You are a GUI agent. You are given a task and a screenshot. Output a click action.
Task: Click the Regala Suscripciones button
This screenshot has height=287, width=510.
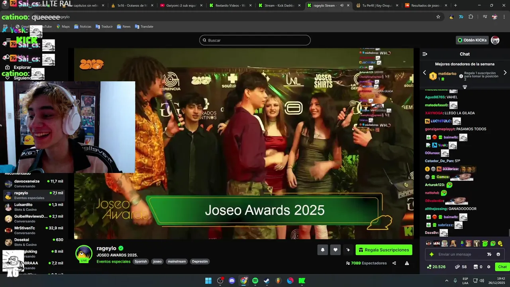click(x=384, y=250)
